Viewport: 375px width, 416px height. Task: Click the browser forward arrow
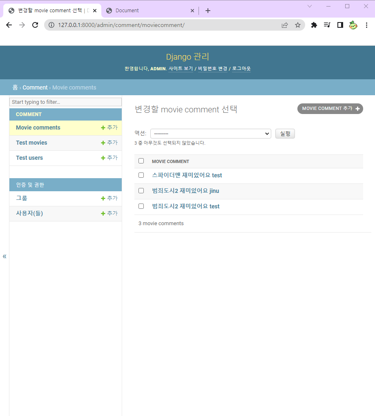pos(22,25)
